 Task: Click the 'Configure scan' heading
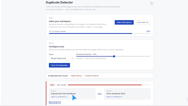click(56, 47)
